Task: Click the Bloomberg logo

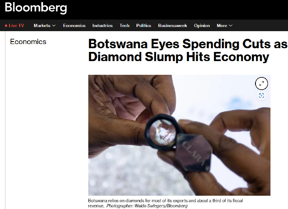Action: tap(36, 8)
